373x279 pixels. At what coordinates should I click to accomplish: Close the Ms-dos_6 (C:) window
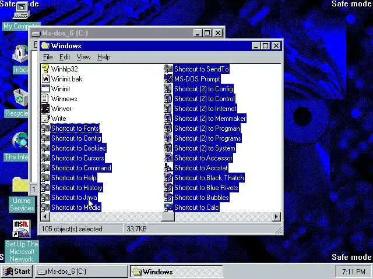pyautogui.click(x=217, y=33)
